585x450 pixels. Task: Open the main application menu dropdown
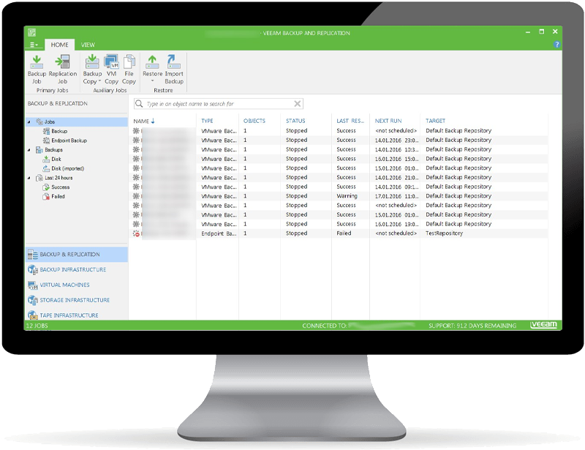coord(34,45)
